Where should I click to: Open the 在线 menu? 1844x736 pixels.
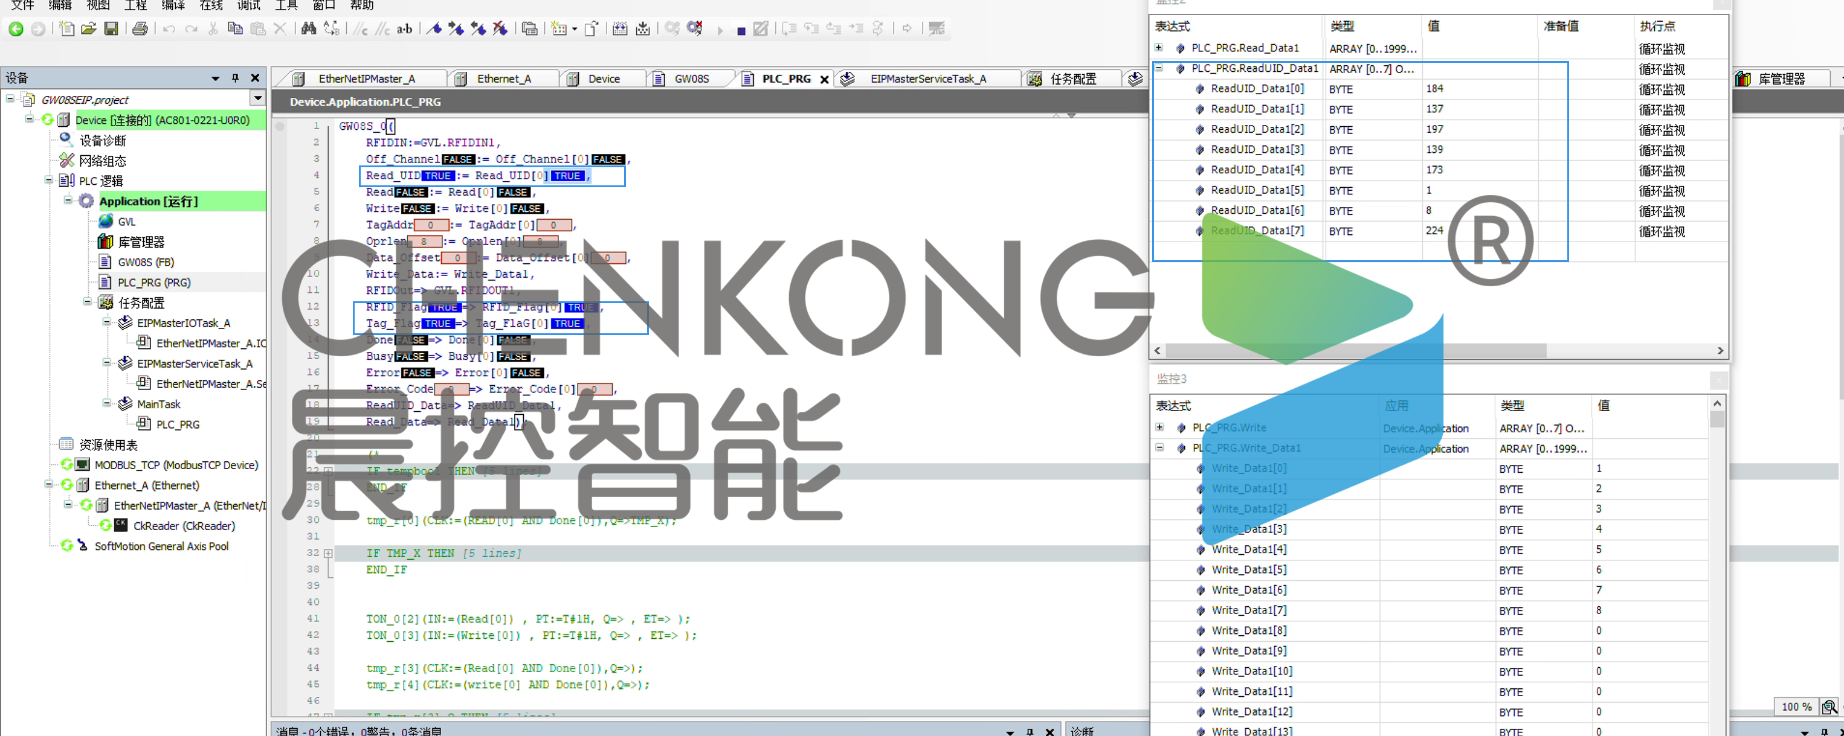tap(211, 5)
